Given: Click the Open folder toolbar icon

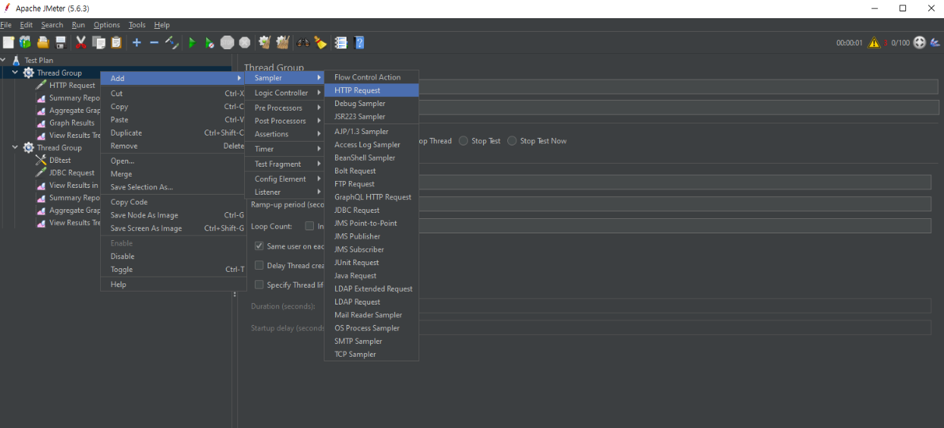Looking at the screenshot, I should (x=43, y=42).
